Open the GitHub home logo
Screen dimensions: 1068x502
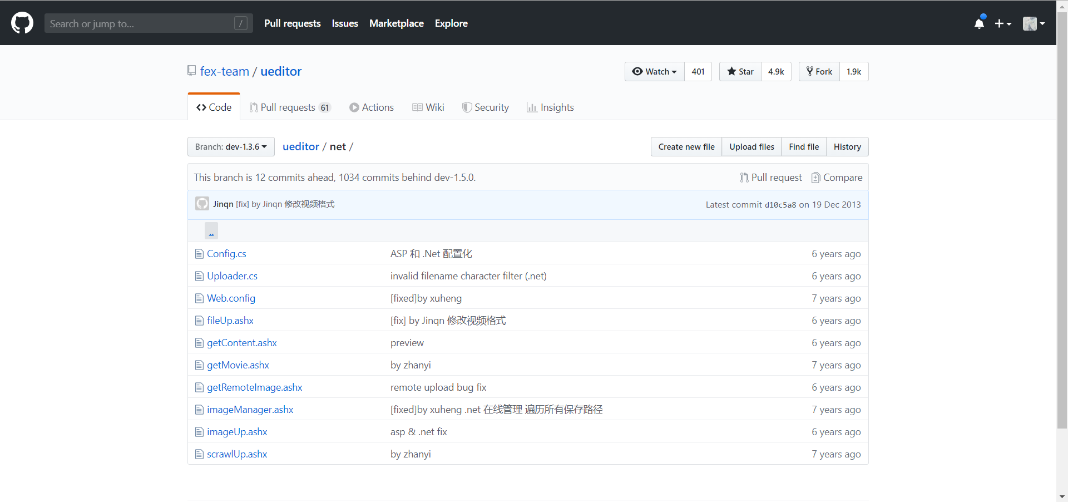(22, 23)
